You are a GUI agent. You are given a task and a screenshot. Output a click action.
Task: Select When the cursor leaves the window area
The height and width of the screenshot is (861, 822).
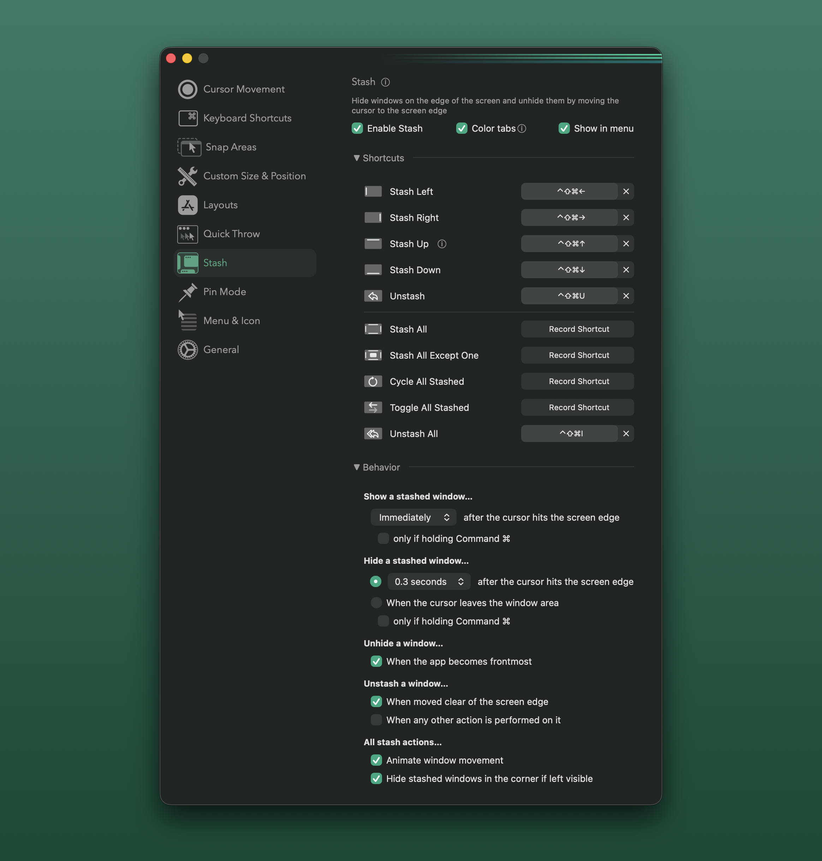(x=376, y=603)
